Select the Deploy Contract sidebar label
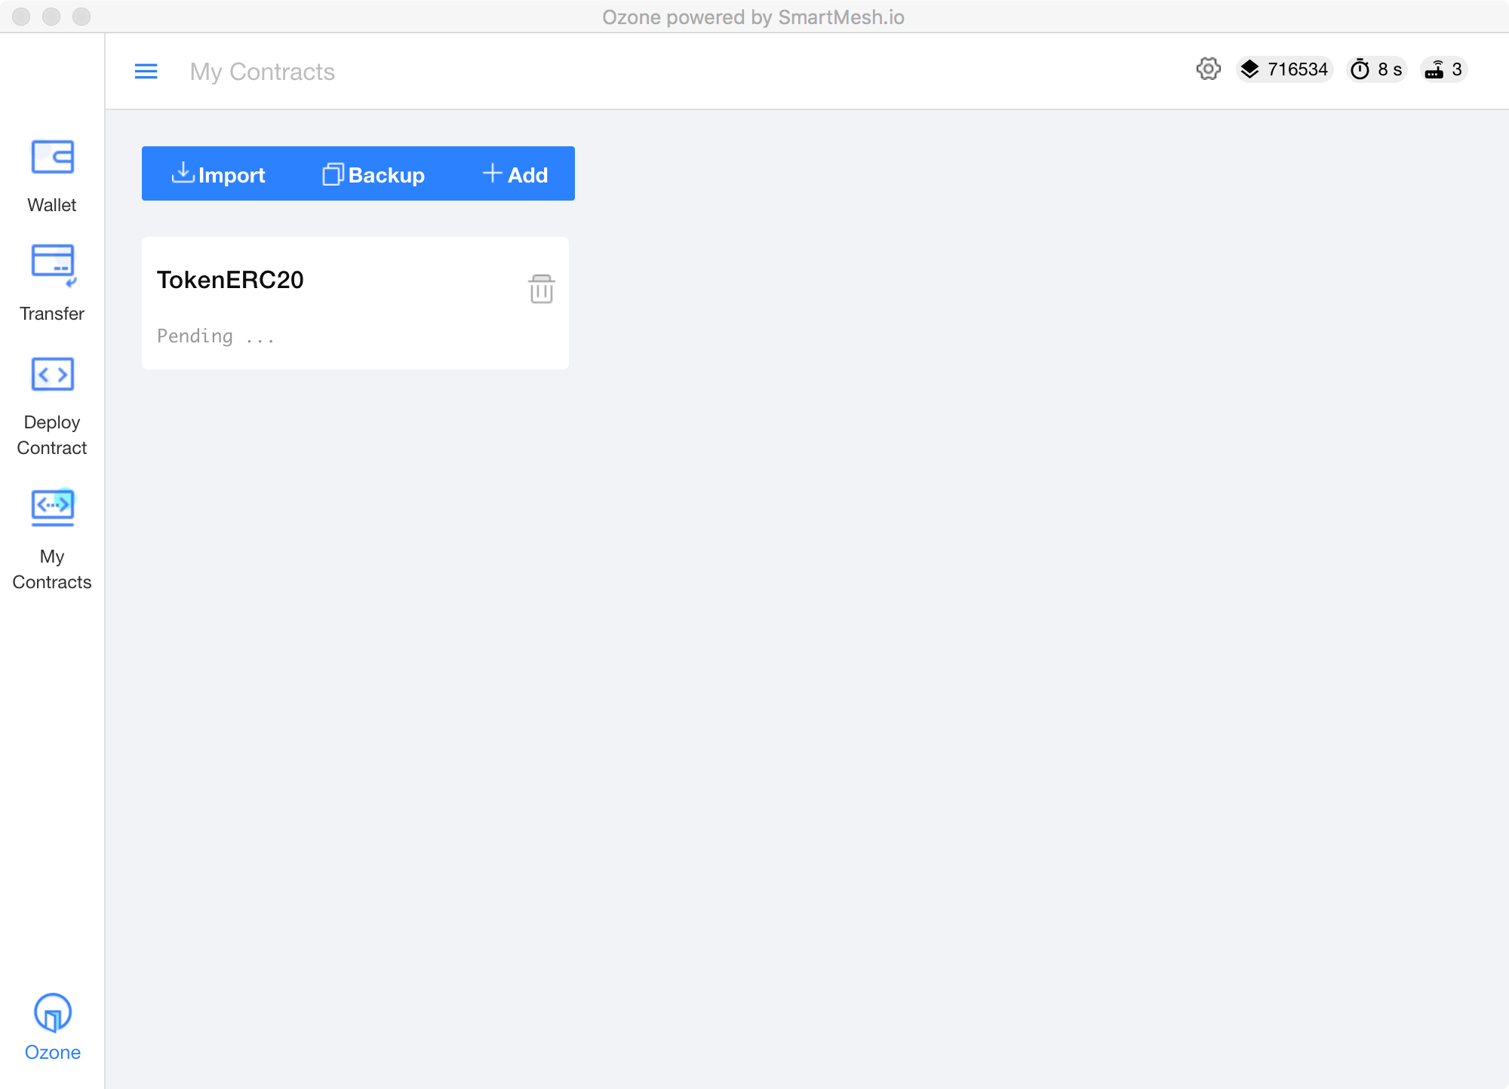This screenshot has width=1509, height=1089. pos(52,435)
